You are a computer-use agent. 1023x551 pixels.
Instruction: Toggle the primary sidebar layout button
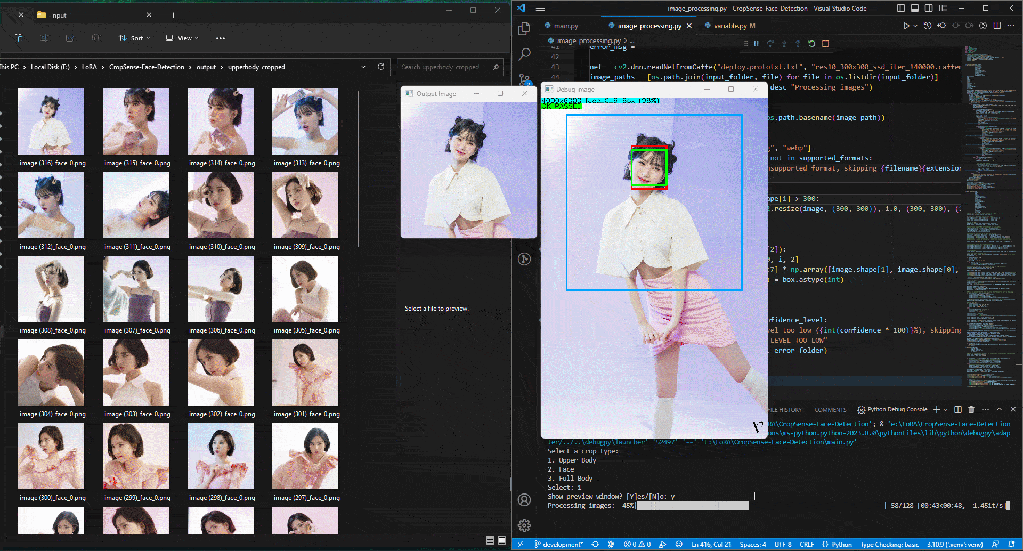[901, 8]
